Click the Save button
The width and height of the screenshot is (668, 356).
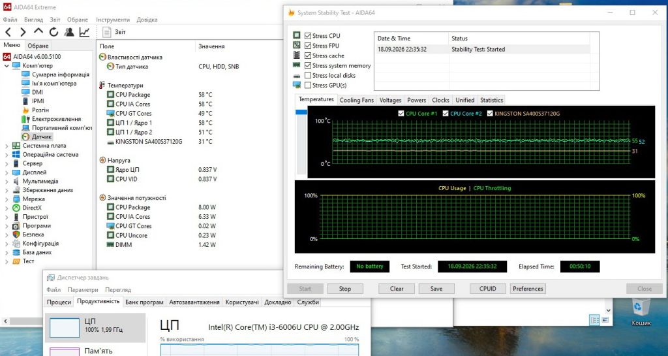point(436,289)
